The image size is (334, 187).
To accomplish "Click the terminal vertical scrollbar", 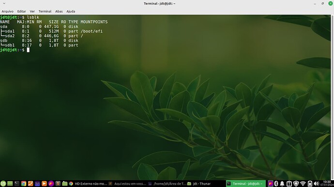I will [332, 97].
